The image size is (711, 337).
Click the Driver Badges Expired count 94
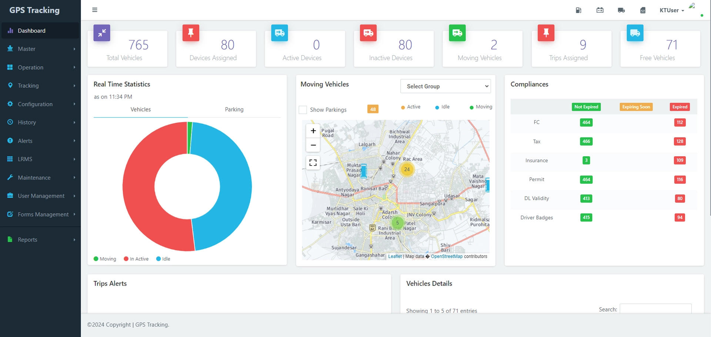point(680,217)
